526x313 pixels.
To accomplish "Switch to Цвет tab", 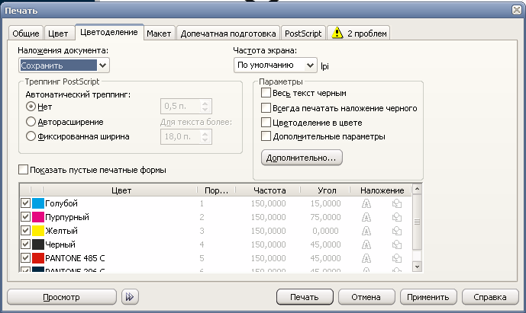I will (58, 34).
